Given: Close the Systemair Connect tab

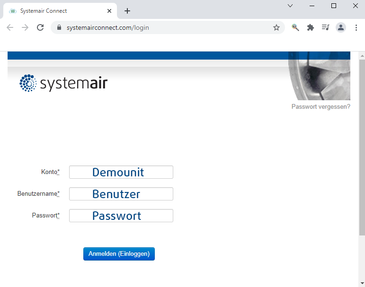Looking at the screenshot, I should 109,11.
